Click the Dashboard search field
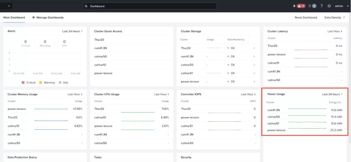Image resolution: width=351 pixels, height=162 pixels. 150,6
